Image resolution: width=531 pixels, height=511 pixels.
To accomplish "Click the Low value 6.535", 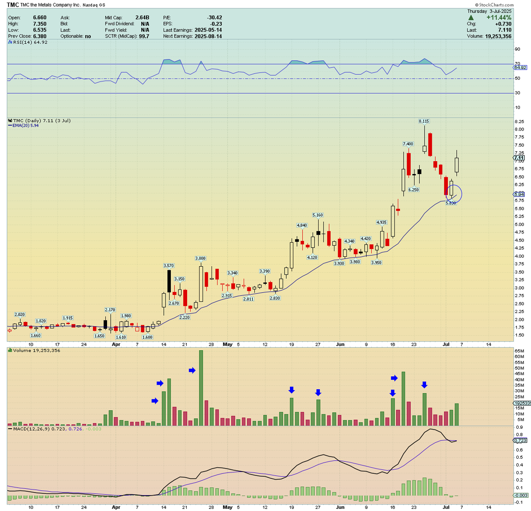I will tap(40, 30).
